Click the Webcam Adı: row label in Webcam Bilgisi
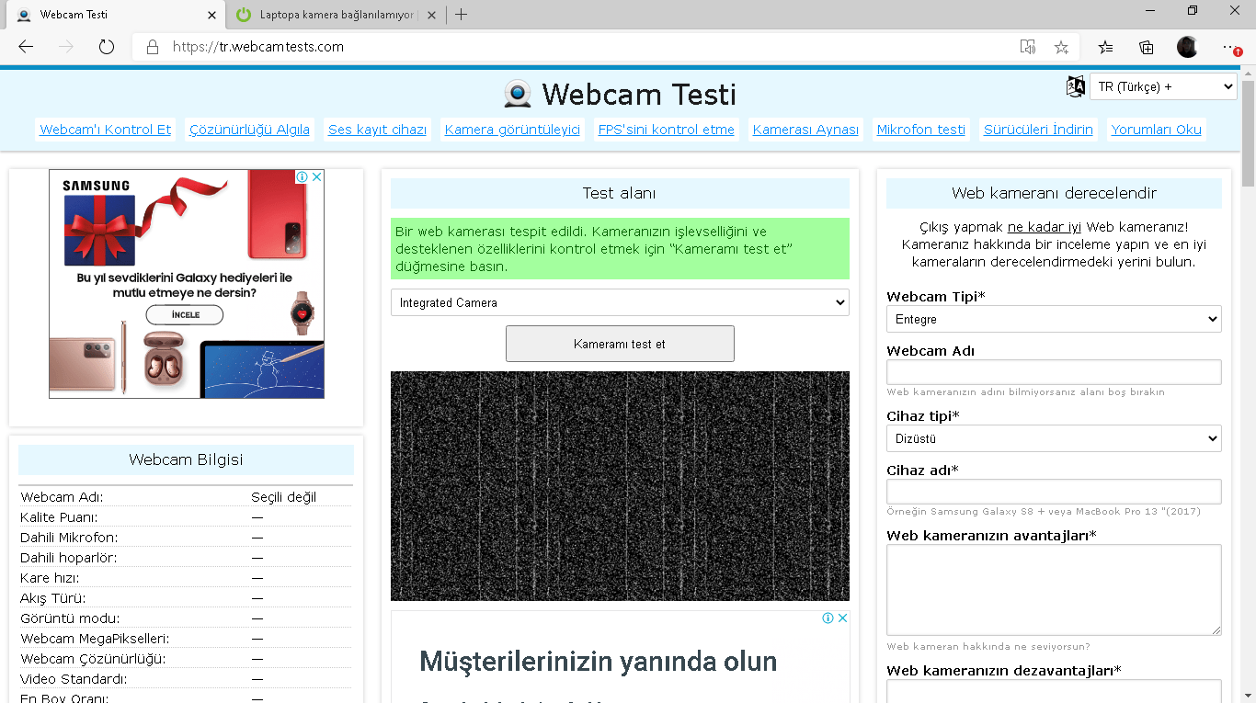Screen dimensions: 1256x703 coord(62,497)
